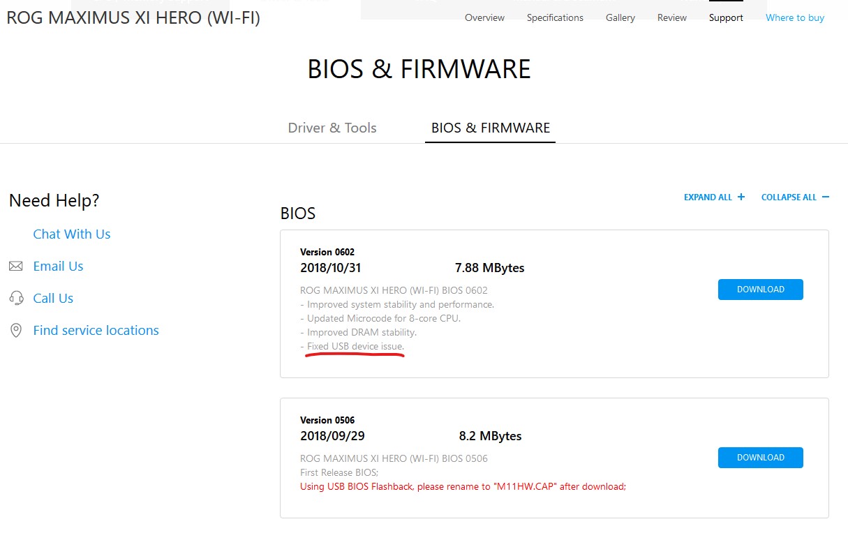Click the envelope icon beside Email Us

(15, 267)
